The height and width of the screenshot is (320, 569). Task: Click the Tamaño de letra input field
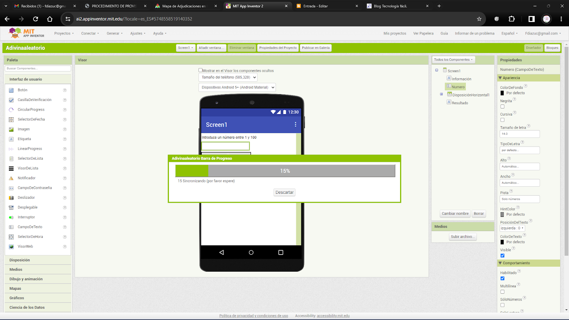520,134
